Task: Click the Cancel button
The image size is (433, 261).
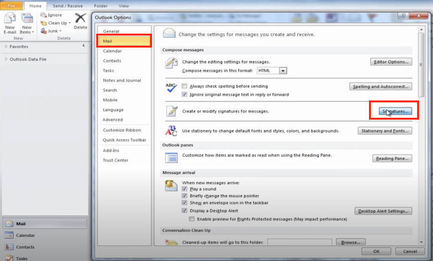Action: (410, 251)
